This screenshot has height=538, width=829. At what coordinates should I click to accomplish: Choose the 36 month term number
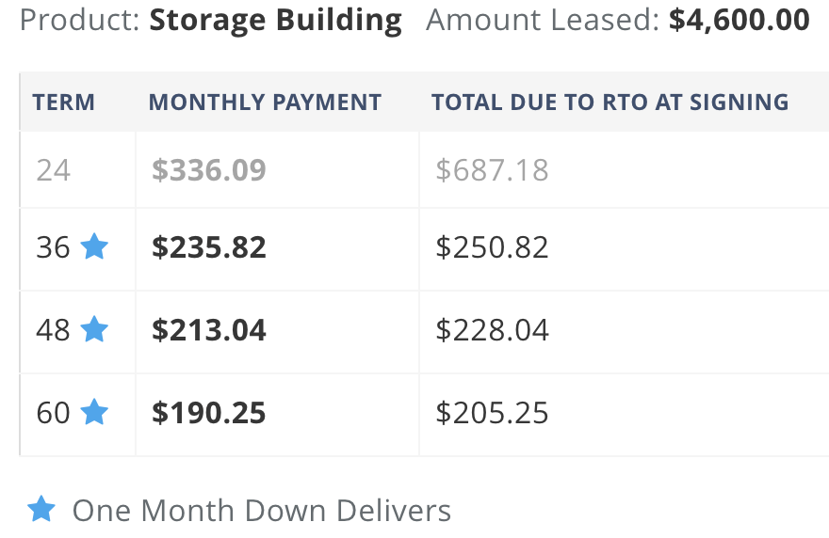click(53, 247)
